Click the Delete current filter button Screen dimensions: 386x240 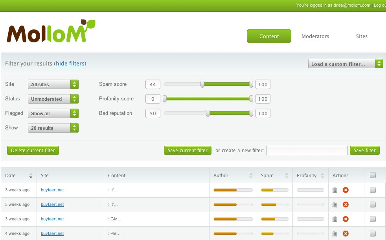pos(33,150)
